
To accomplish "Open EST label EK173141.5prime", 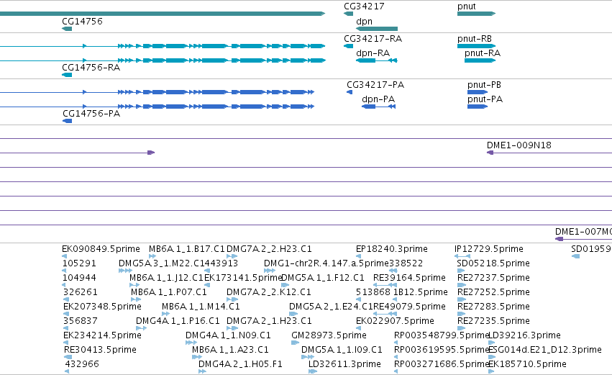I will tap(243, 278).
